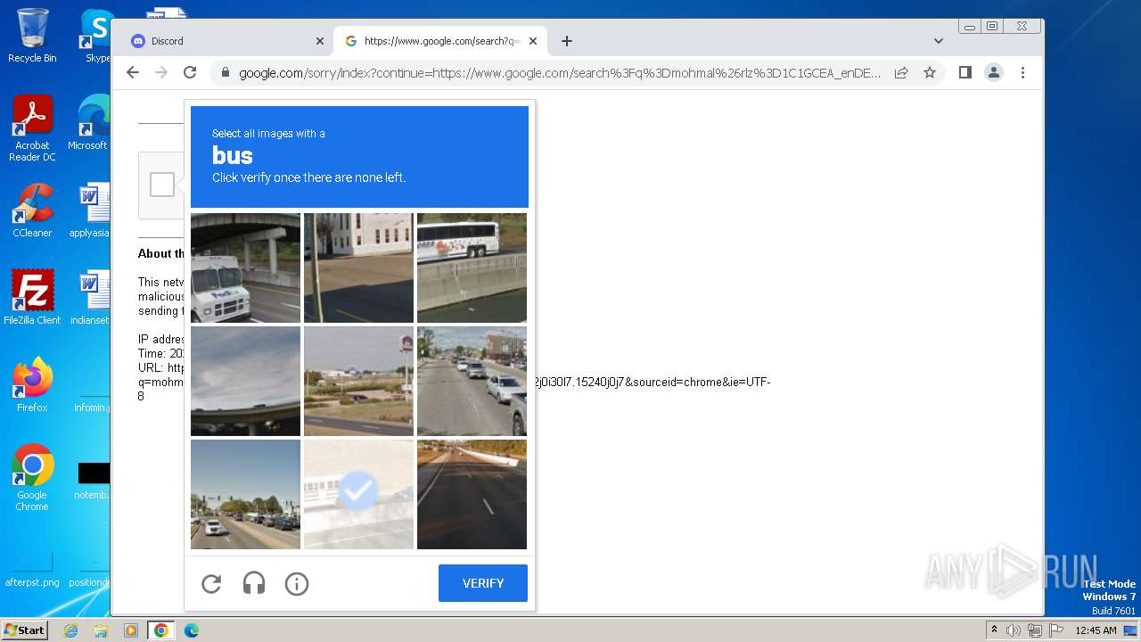Open Google Chrome desktop shortcut
Image resolution: width=1141 pixels, height=642 pixels.
(x=32, y=478)
